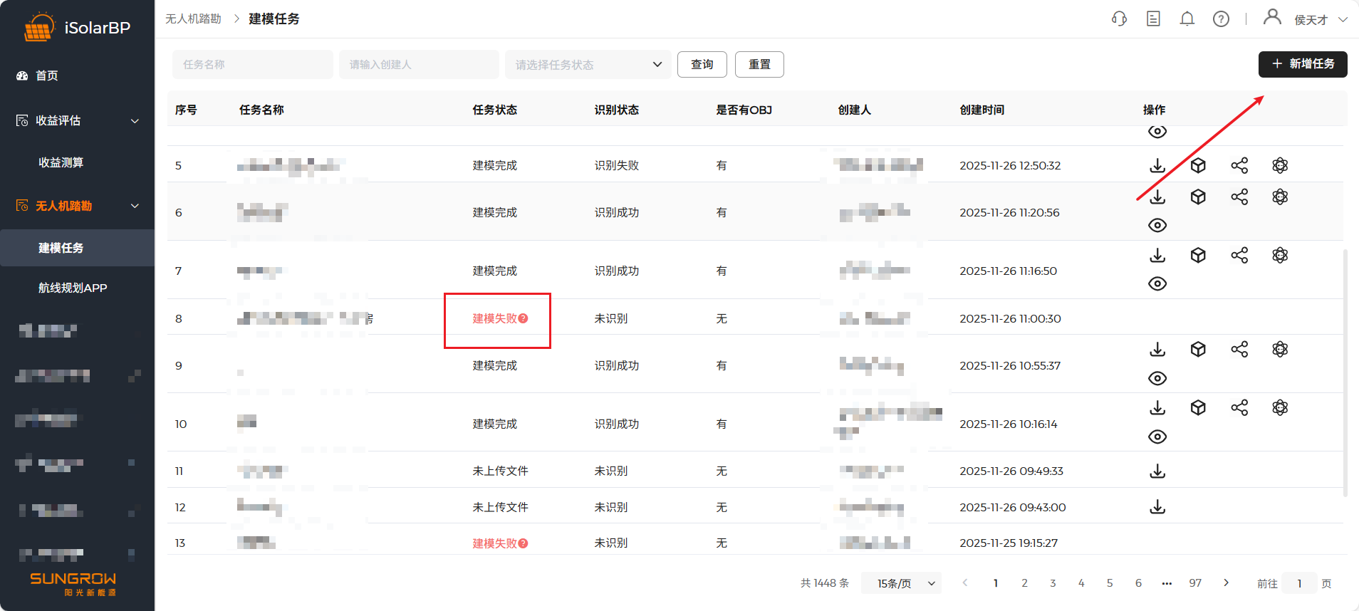This screenshot has height=611, width=1359.
Task: Click the 任务名称 input field
Action: [252, 65]
